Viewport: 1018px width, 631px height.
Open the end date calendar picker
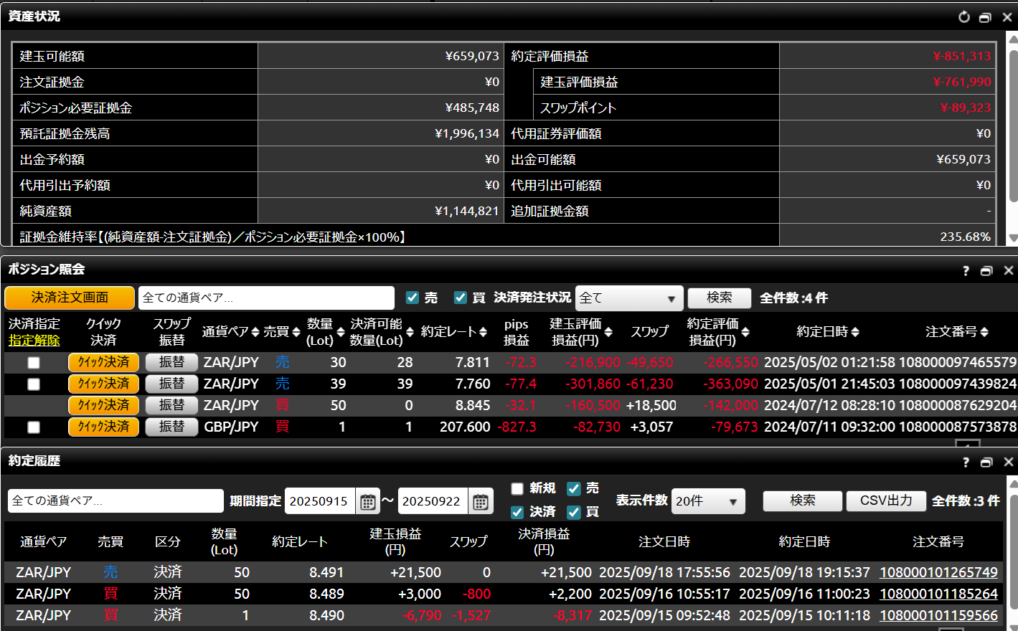pyautogui.click(x=480, y=501)
